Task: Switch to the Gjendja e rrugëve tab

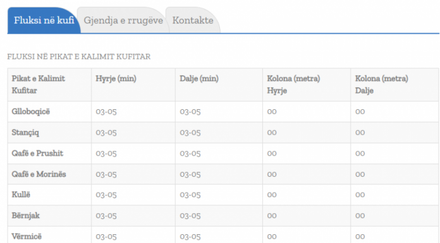Action: tap(123, 20)
